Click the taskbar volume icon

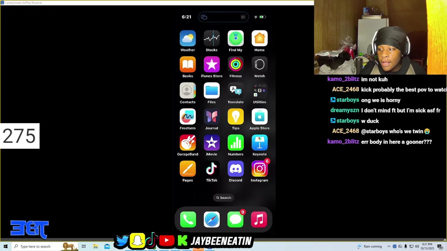coord(417,246)
